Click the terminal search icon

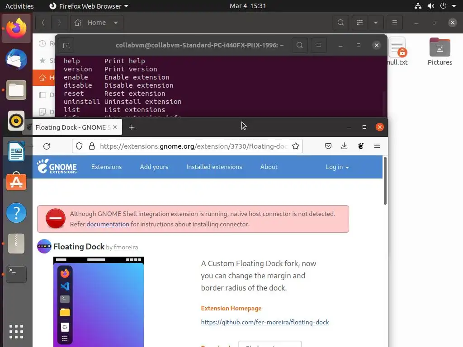pyautogui.click(x=299, y=45)
